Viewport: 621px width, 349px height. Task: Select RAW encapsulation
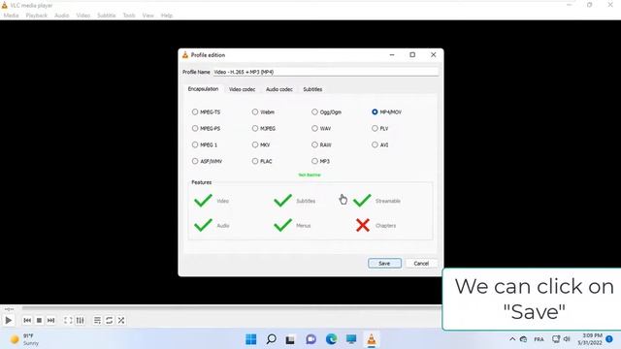(x=321, y=144)
